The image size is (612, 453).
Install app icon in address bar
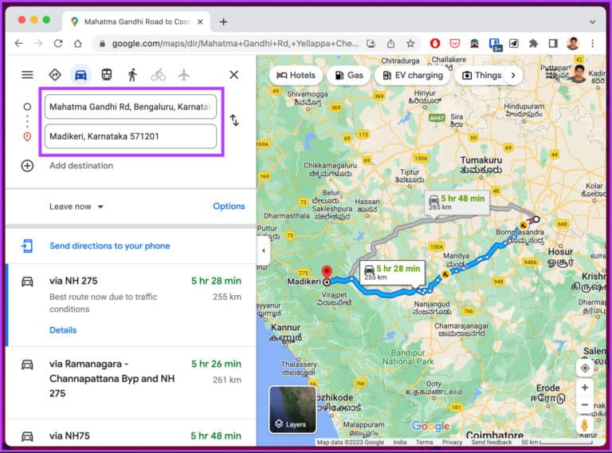(371, 43)
